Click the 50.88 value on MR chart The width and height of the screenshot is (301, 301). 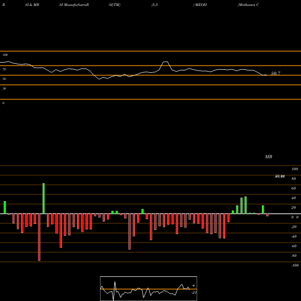point(280,176)
